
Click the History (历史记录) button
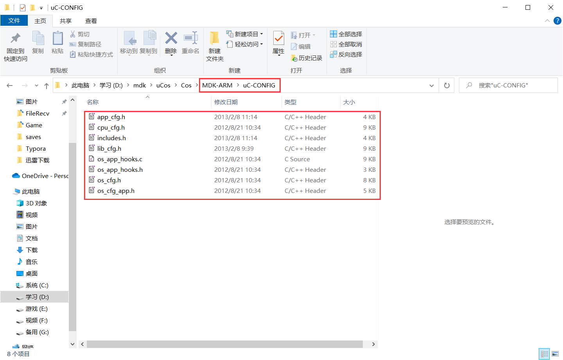pyautogui.click(x=307, y=58)
